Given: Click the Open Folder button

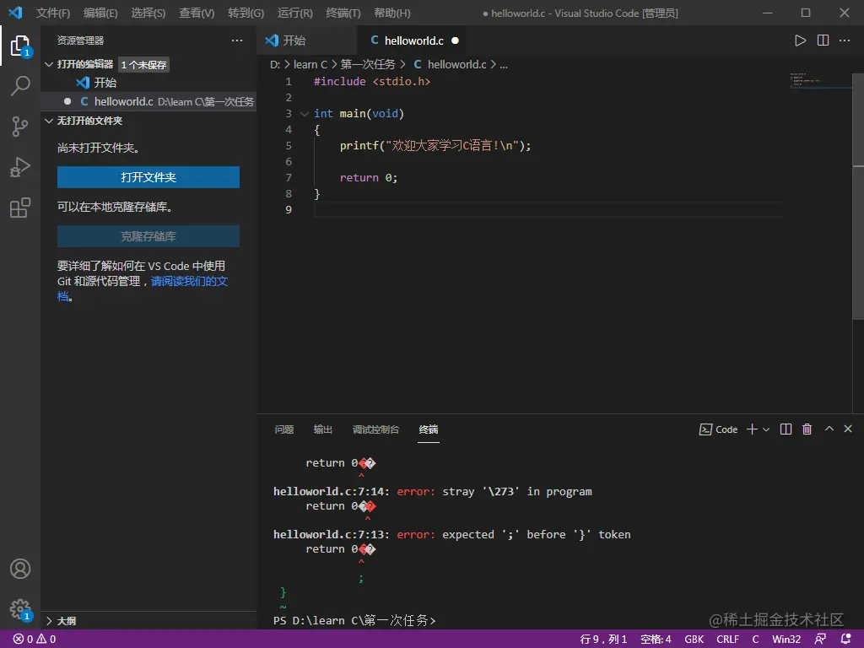Looking at the screenshot, I should click(x=148, y=177).
